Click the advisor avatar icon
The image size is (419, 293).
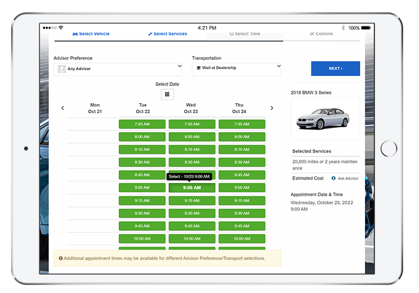(x=62, y=69)
